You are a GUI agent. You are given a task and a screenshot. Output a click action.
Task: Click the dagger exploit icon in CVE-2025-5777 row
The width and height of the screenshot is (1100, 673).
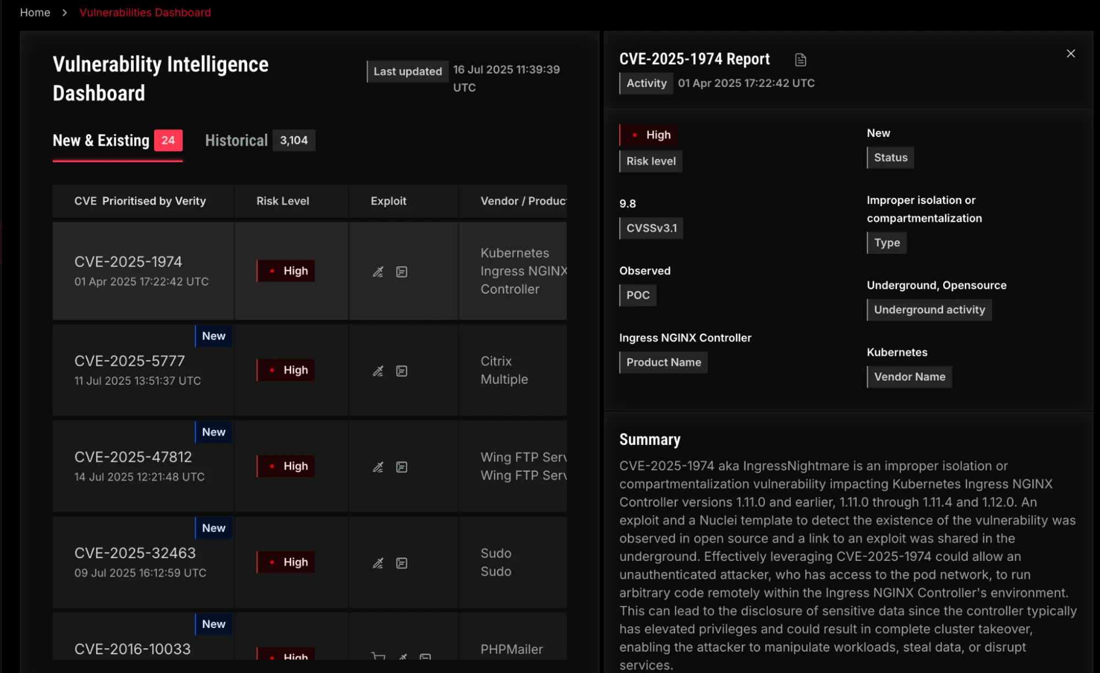point(378,371)
